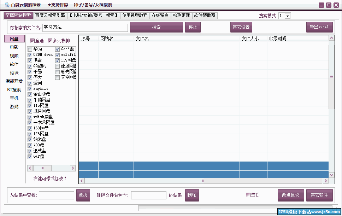Uncheck the 千易 site
Screen dimensions: 342x216
30,72
